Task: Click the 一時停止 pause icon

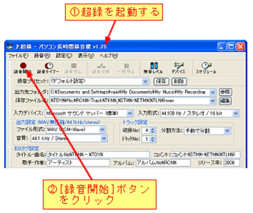Action: [x=126, y=68]
